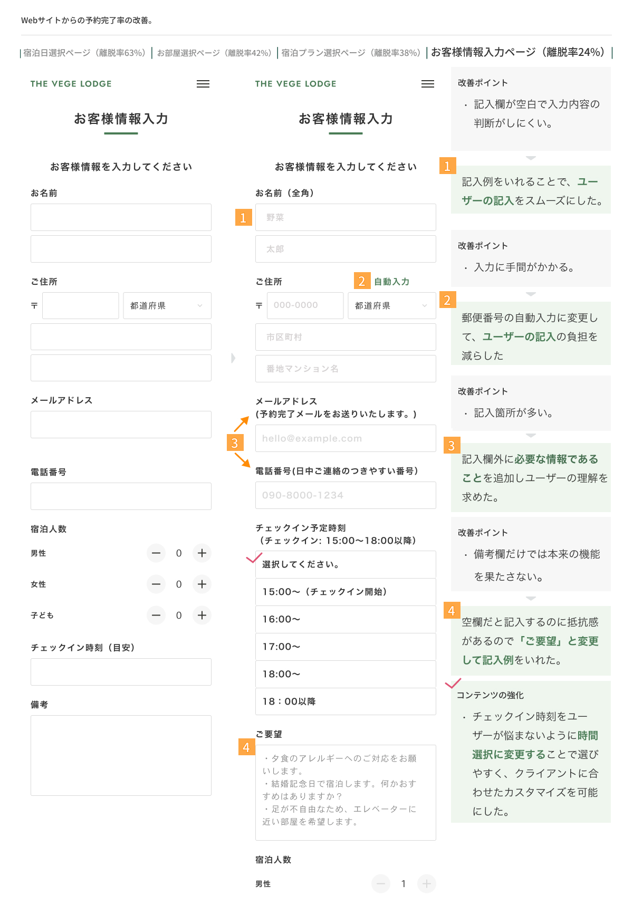Decrease female guest count in left form
Viewport: 633px width, 914px height.
pos(156,584)
